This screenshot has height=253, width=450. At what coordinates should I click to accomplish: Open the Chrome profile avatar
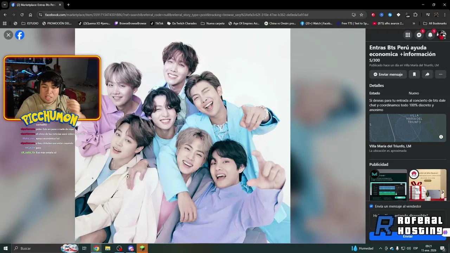click(436, 15)
